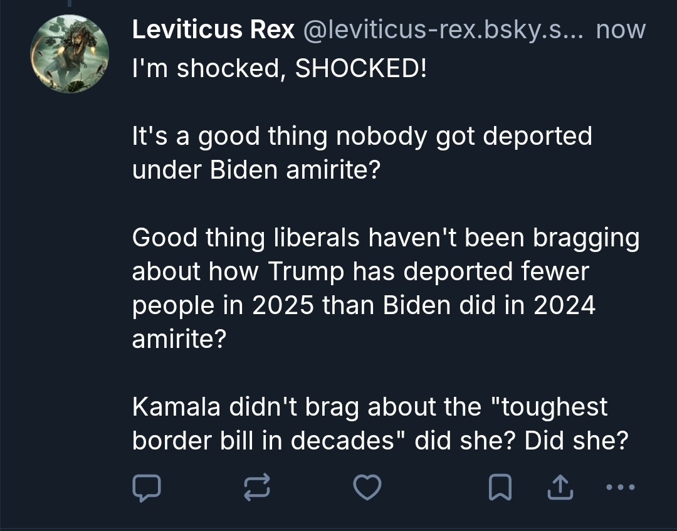Repost this post with the arrows icon

coord(257,487)
